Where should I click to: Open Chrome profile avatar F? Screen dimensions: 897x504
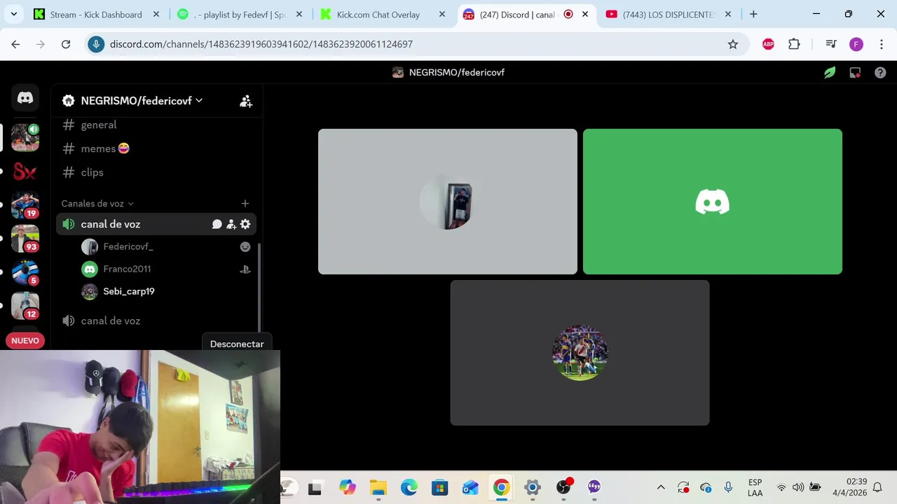point(856,44)
